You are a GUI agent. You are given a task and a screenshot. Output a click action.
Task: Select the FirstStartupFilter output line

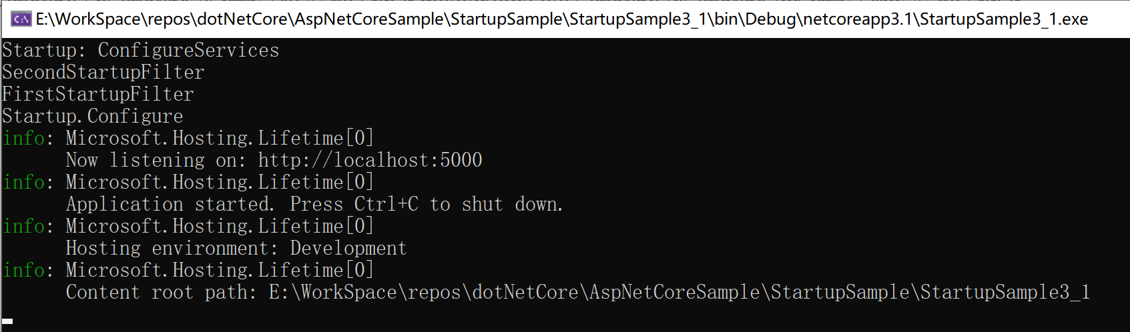coord(97,94)
